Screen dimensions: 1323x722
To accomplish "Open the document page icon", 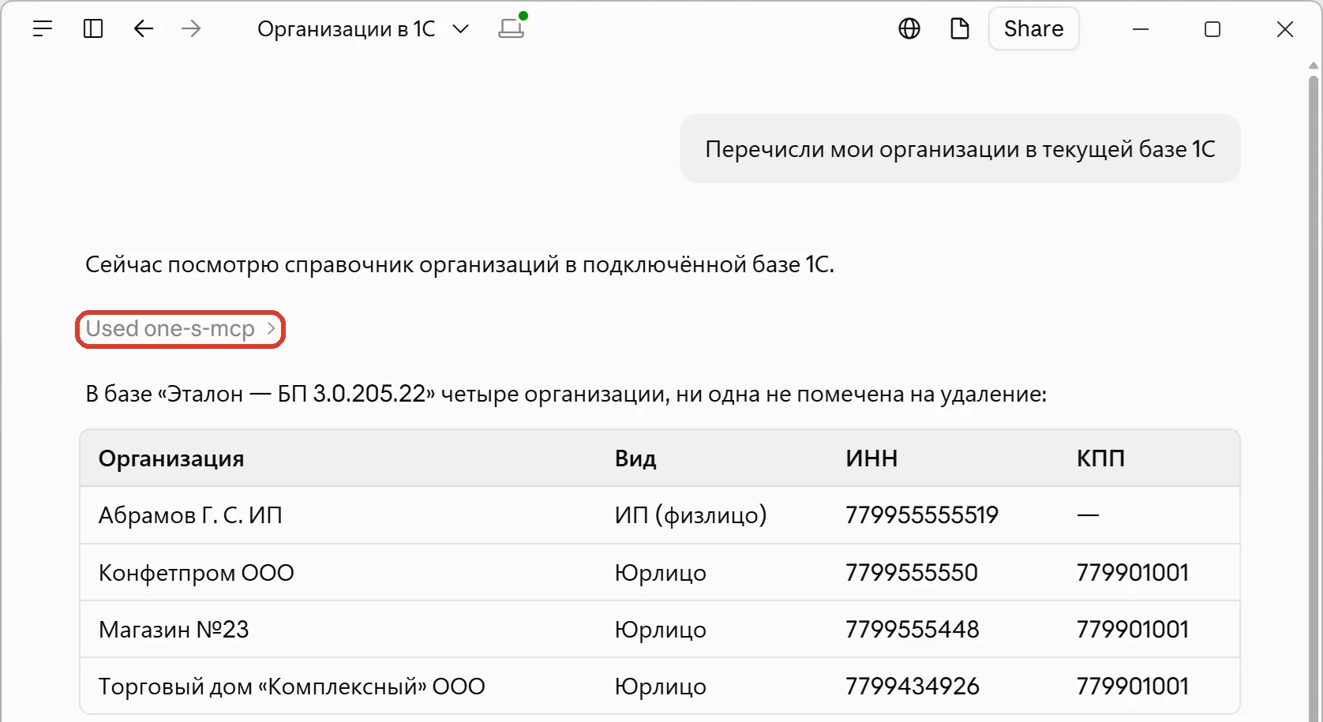I will [960, 29].
